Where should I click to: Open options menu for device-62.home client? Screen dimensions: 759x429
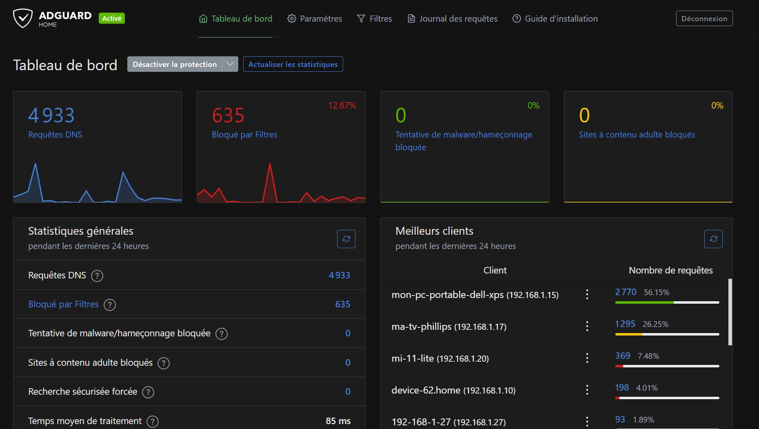(x=587, y=390)
